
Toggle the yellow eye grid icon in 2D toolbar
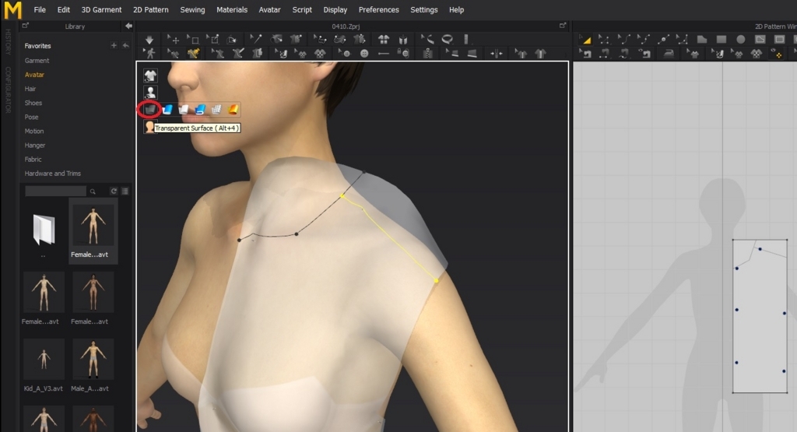(776, 54)
